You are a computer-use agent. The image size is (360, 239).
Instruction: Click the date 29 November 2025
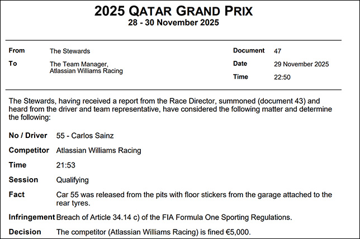301,64
